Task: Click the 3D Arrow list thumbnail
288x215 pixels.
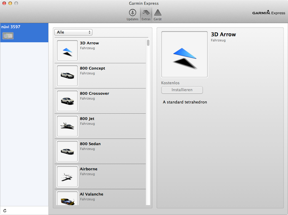Action: pos(67,50)
